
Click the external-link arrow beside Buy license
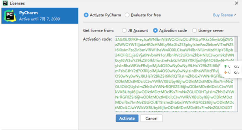pyautogui.click(x=235, y=15)
